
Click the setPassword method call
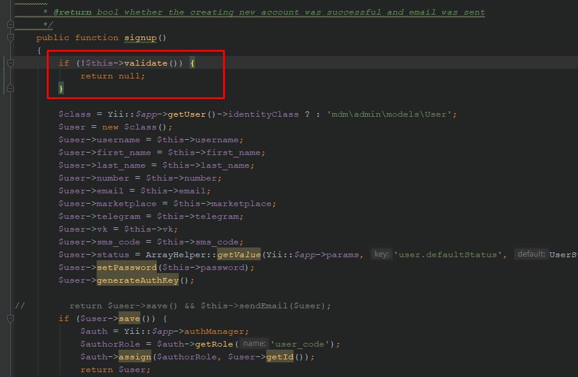click(127, 268)
